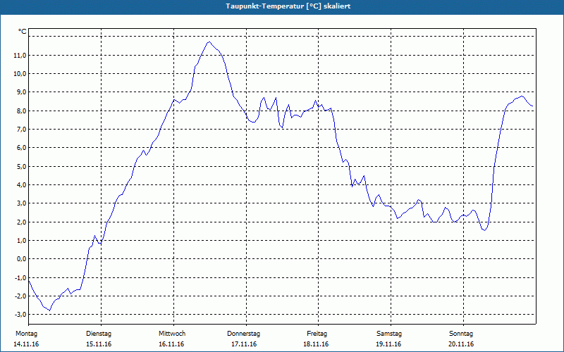Click the date 19.11.16
The image size is (564, 352).
point(388,344)
